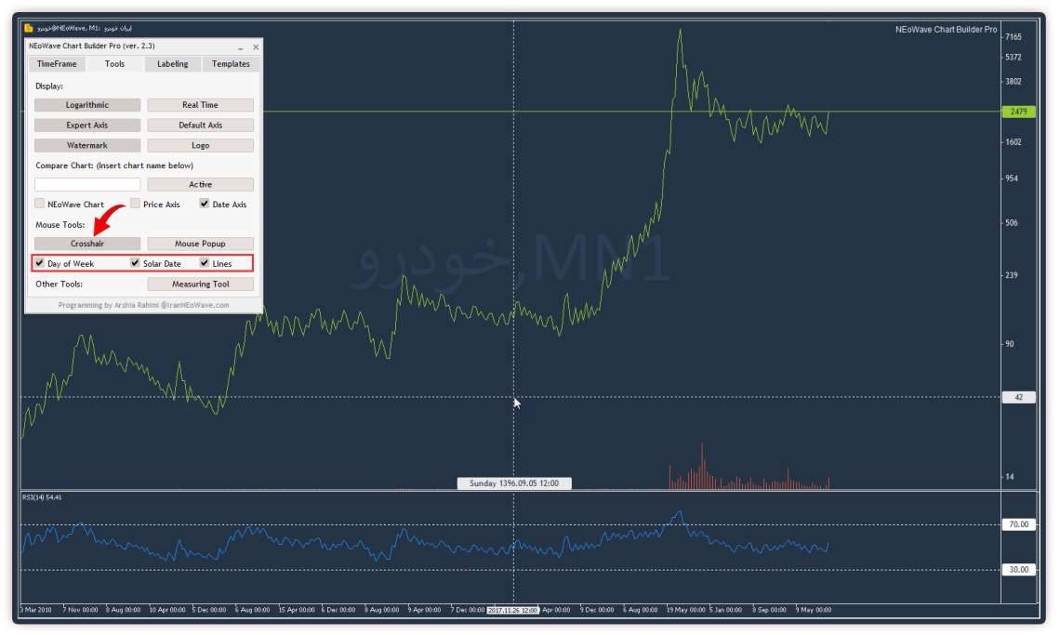This screenshot has height=635, width=1060.
Task: Click the yellow chart window icon
Action: click(x=29, y=29)
